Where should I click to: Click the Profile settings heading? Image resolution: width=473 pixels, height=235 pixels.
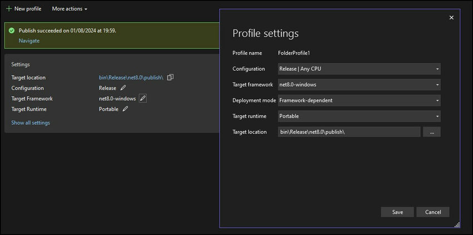(265, 33)
